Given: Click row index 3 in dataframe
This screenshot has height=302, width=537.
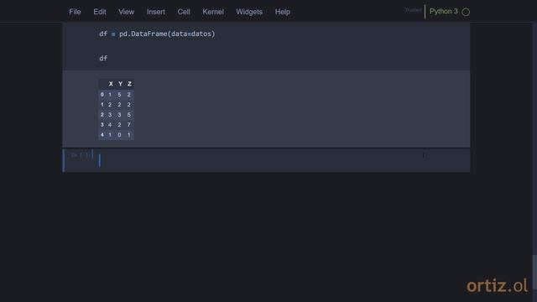Looking at the screenshot, I should pos(102,125).
